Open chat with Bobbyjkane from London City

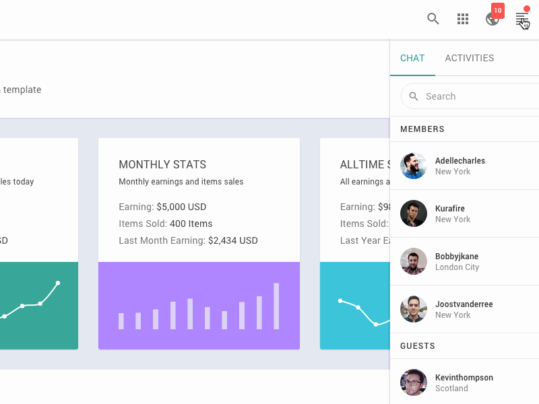pos(464,261)
